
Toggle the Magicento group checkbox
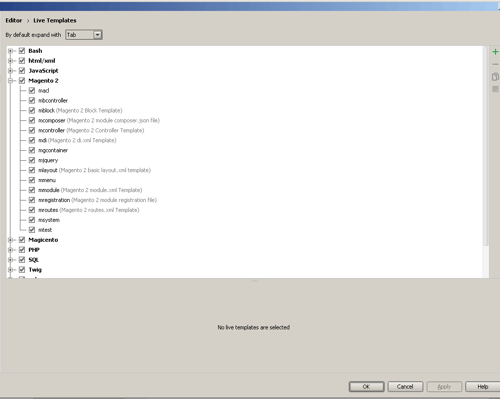point(22,240)
